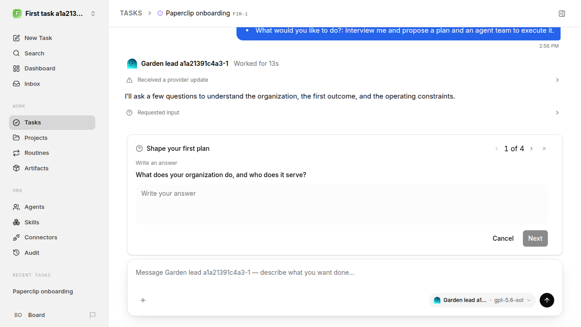Screen dimensions: 581x327
Task: Click the Cancel button
Action: click(503, 238)
